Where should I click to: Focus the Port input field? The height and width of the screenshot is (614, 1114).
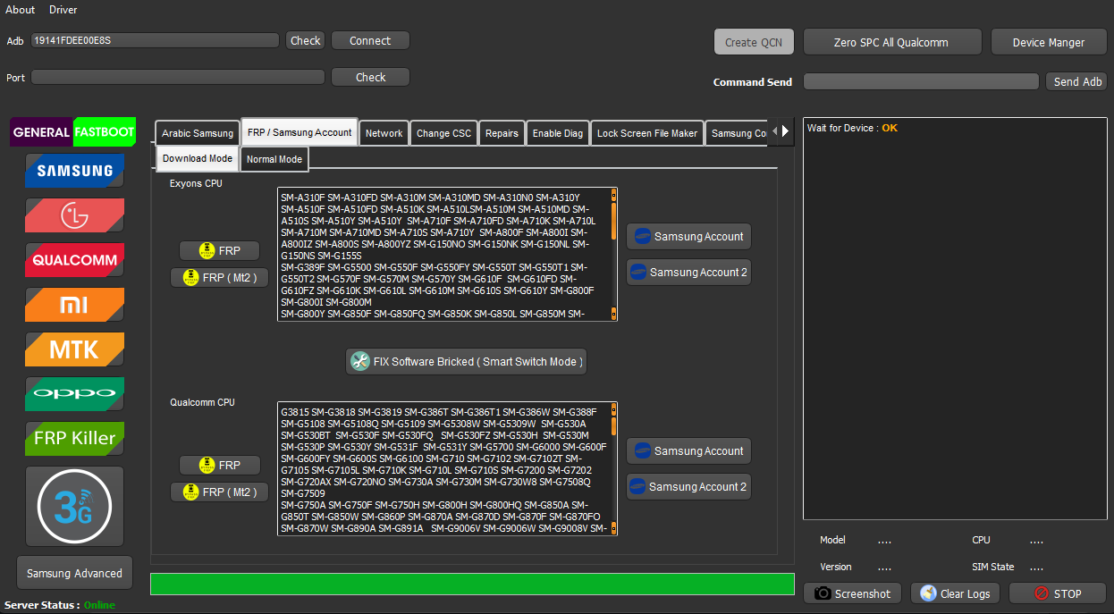pos(178,77)
